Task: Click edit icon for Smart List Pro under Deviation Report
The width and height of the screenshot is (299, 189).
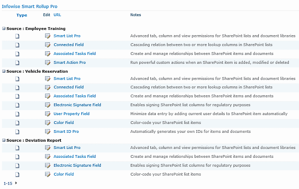Action: (x=47, y=148)
